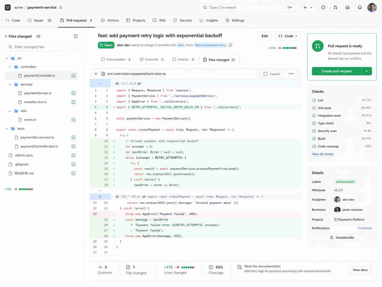Open the issues circle icon in header
This screenshot has height=287, width=382.
click(323, 8)
